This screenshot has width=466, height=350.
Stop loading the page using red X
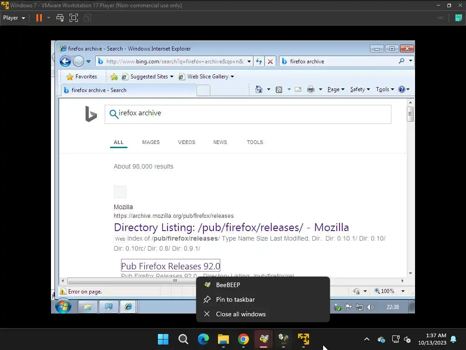pos(270,62)
